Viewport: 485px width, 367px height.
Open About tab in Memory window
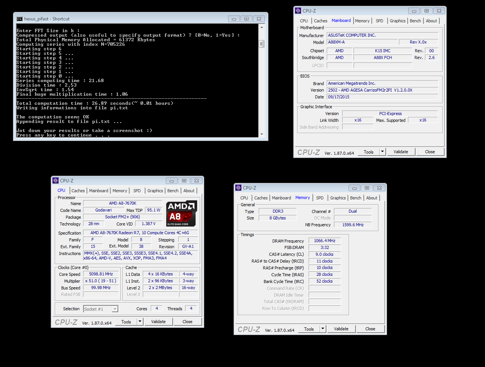(372, 198)
